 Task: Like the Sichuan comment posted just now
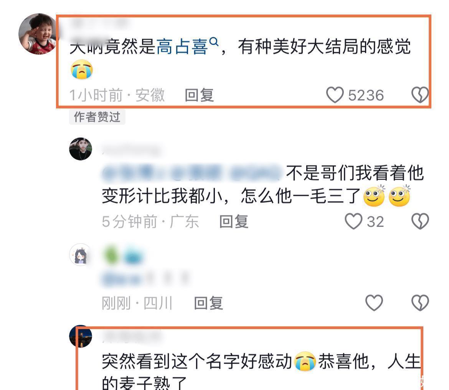(374, 303)
